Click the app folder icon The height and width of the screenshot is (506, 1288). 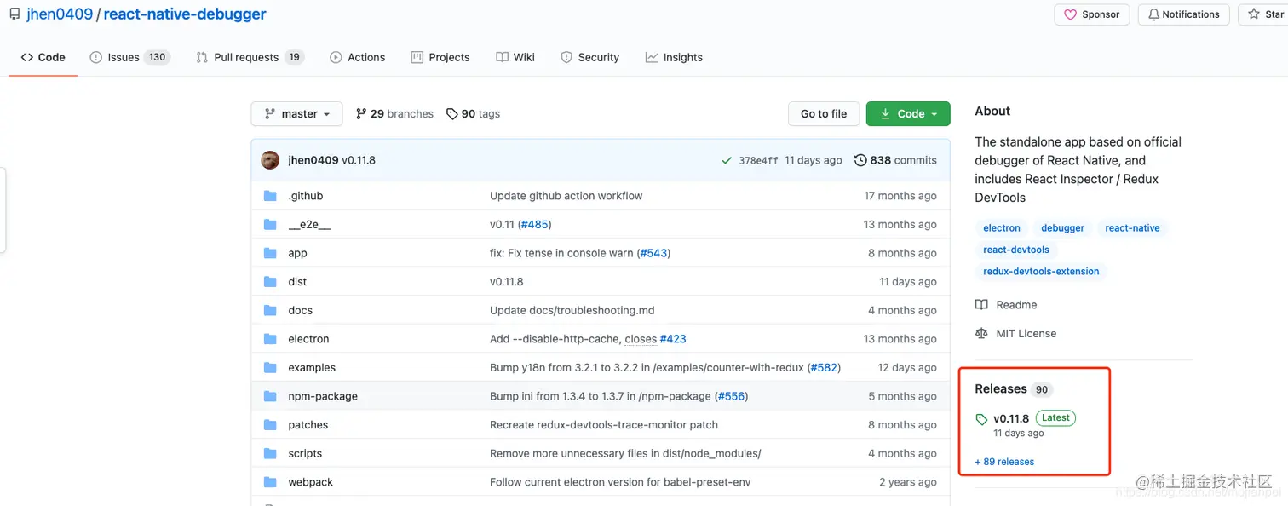[270, 253]
